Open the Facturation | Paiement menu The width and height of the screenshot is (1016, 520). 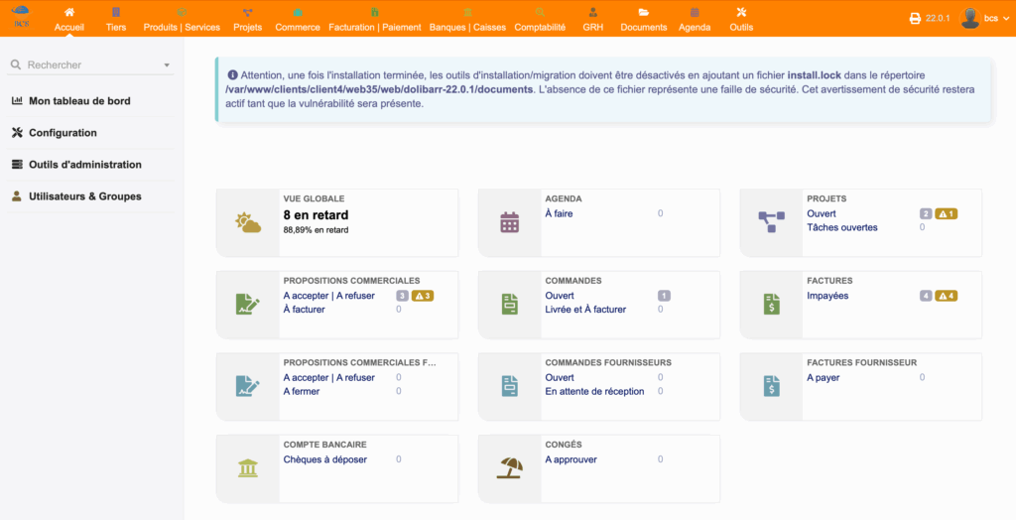pyautogui.click(x=374, y=18)
